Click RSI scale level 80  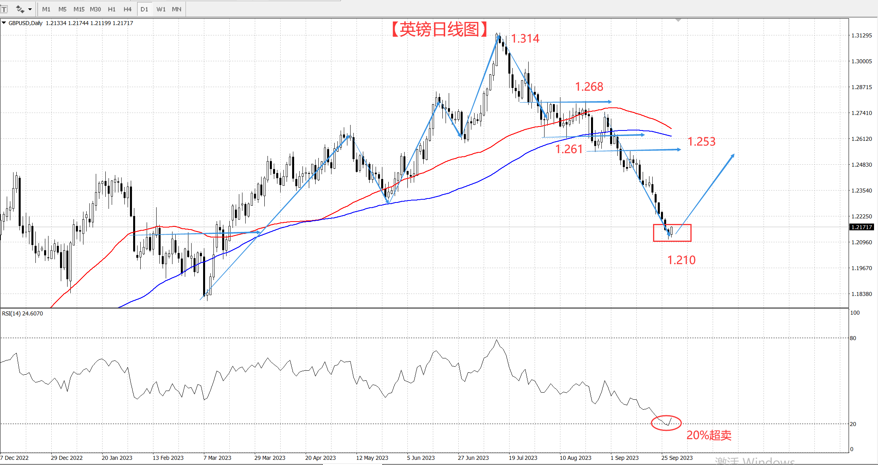tap(853, 338)
